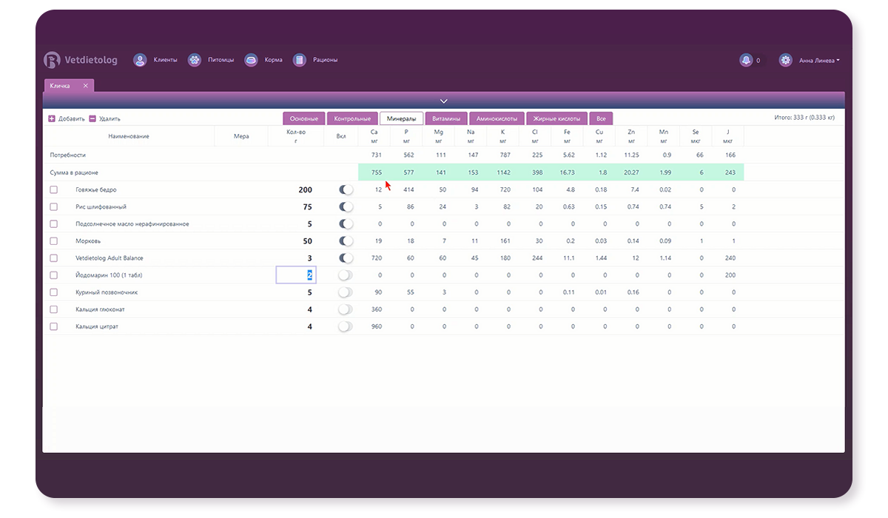Click the Удалить minus icon
888x518 pixels.
click(x=92, y=118)
